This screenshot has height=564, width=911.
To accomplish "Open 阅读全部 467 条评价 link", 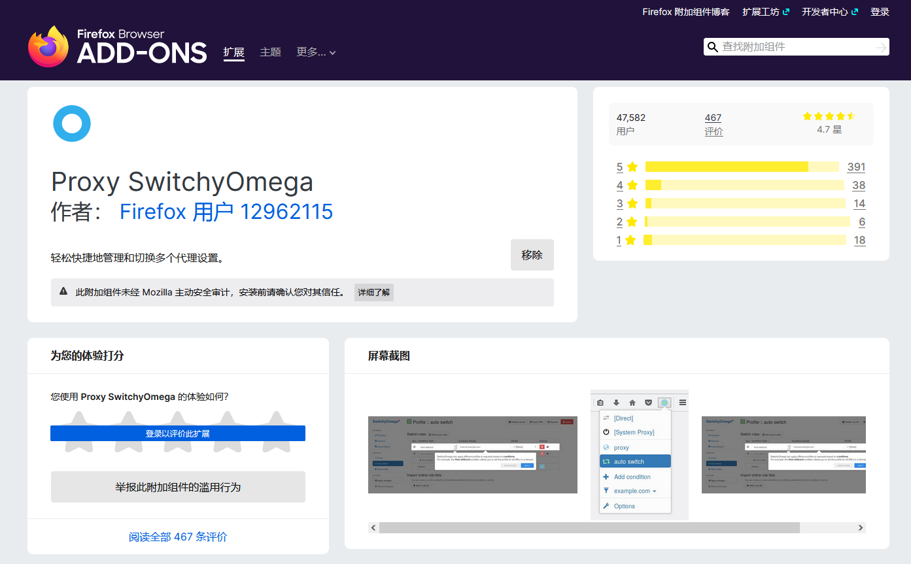I will (178, 537).
